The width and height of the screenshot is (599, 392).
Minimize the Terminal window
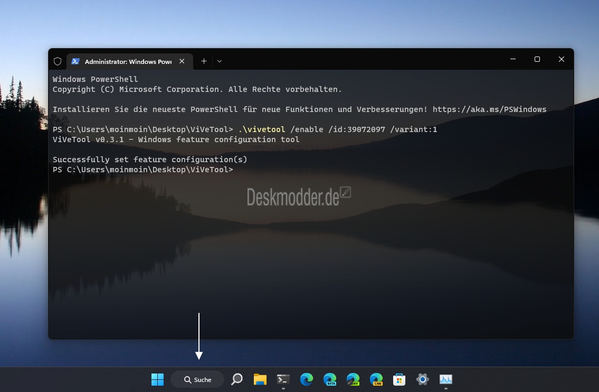click(x=513, y=59)
